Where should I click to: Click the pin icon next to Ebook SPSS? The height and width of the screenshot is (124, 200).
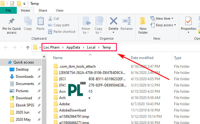click(x=39, y=105)
